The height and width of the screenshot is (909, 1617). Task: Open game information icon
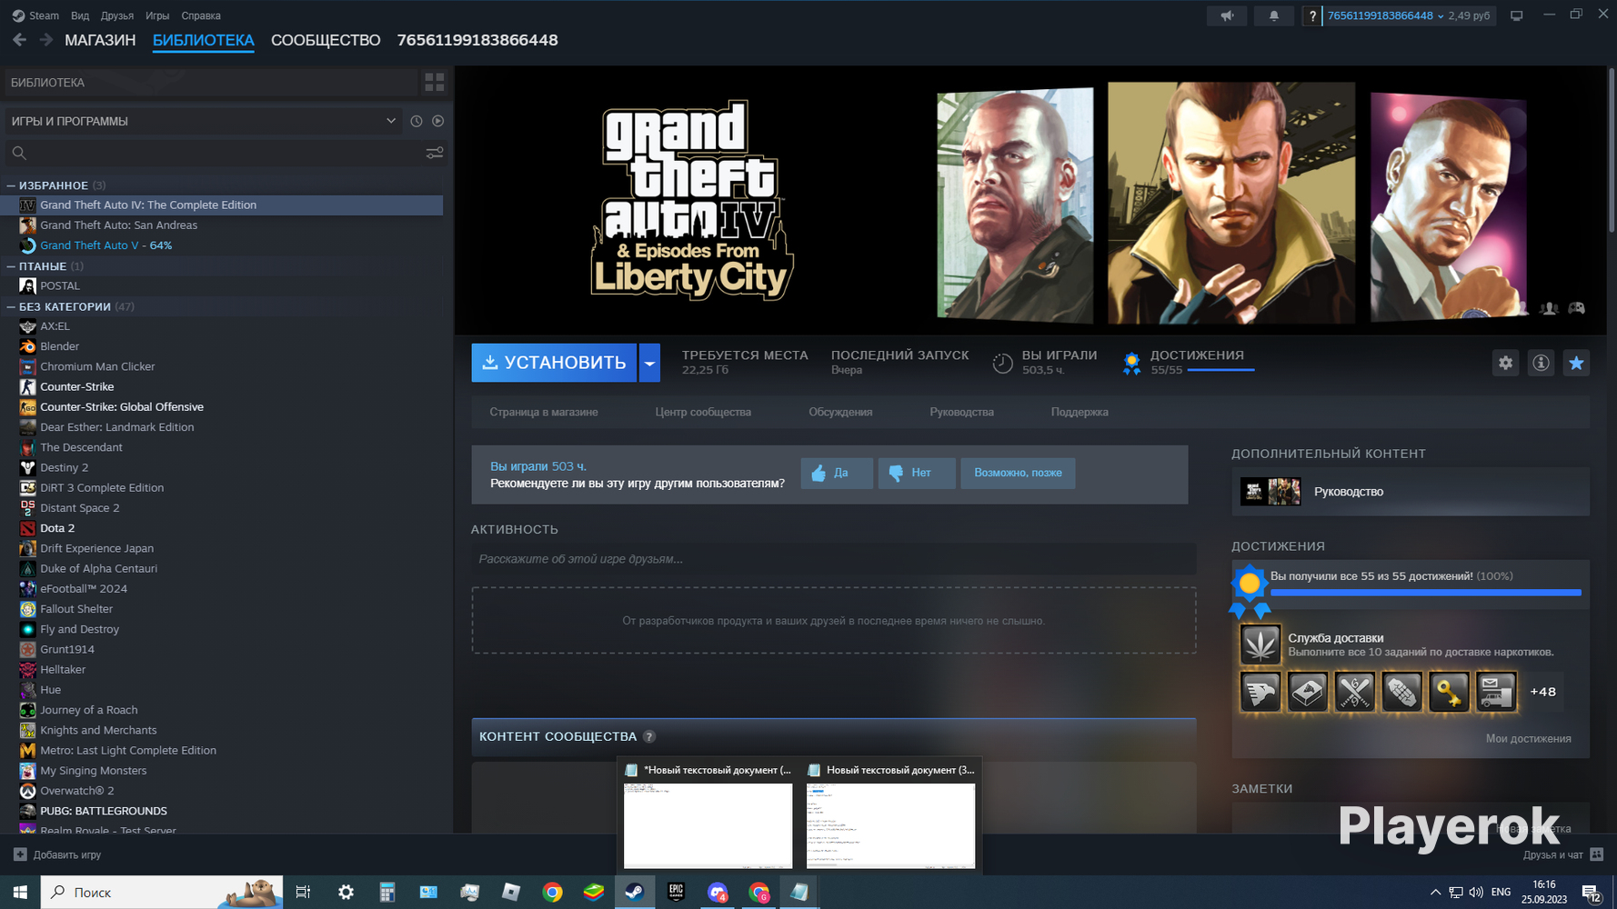(x=1541, y=363)
